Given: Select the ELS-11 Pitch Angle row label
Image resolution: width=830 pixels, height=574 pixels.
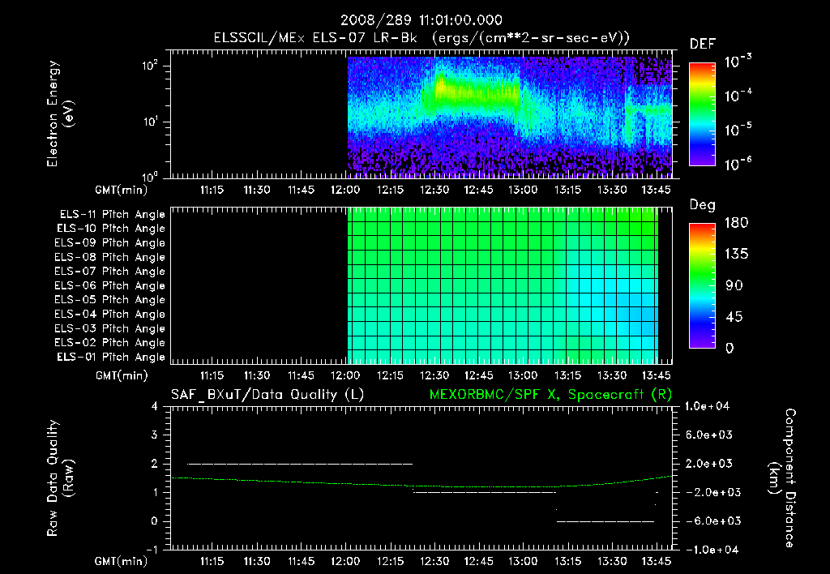Looking at the screenshot, I should coord(112,215).
